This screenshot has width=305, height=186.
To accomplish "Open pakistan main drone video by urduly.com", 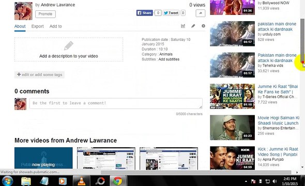I will coord(277,27).
